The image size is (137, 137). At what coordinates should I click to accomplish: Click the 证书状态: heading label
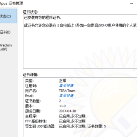[30, 12]
